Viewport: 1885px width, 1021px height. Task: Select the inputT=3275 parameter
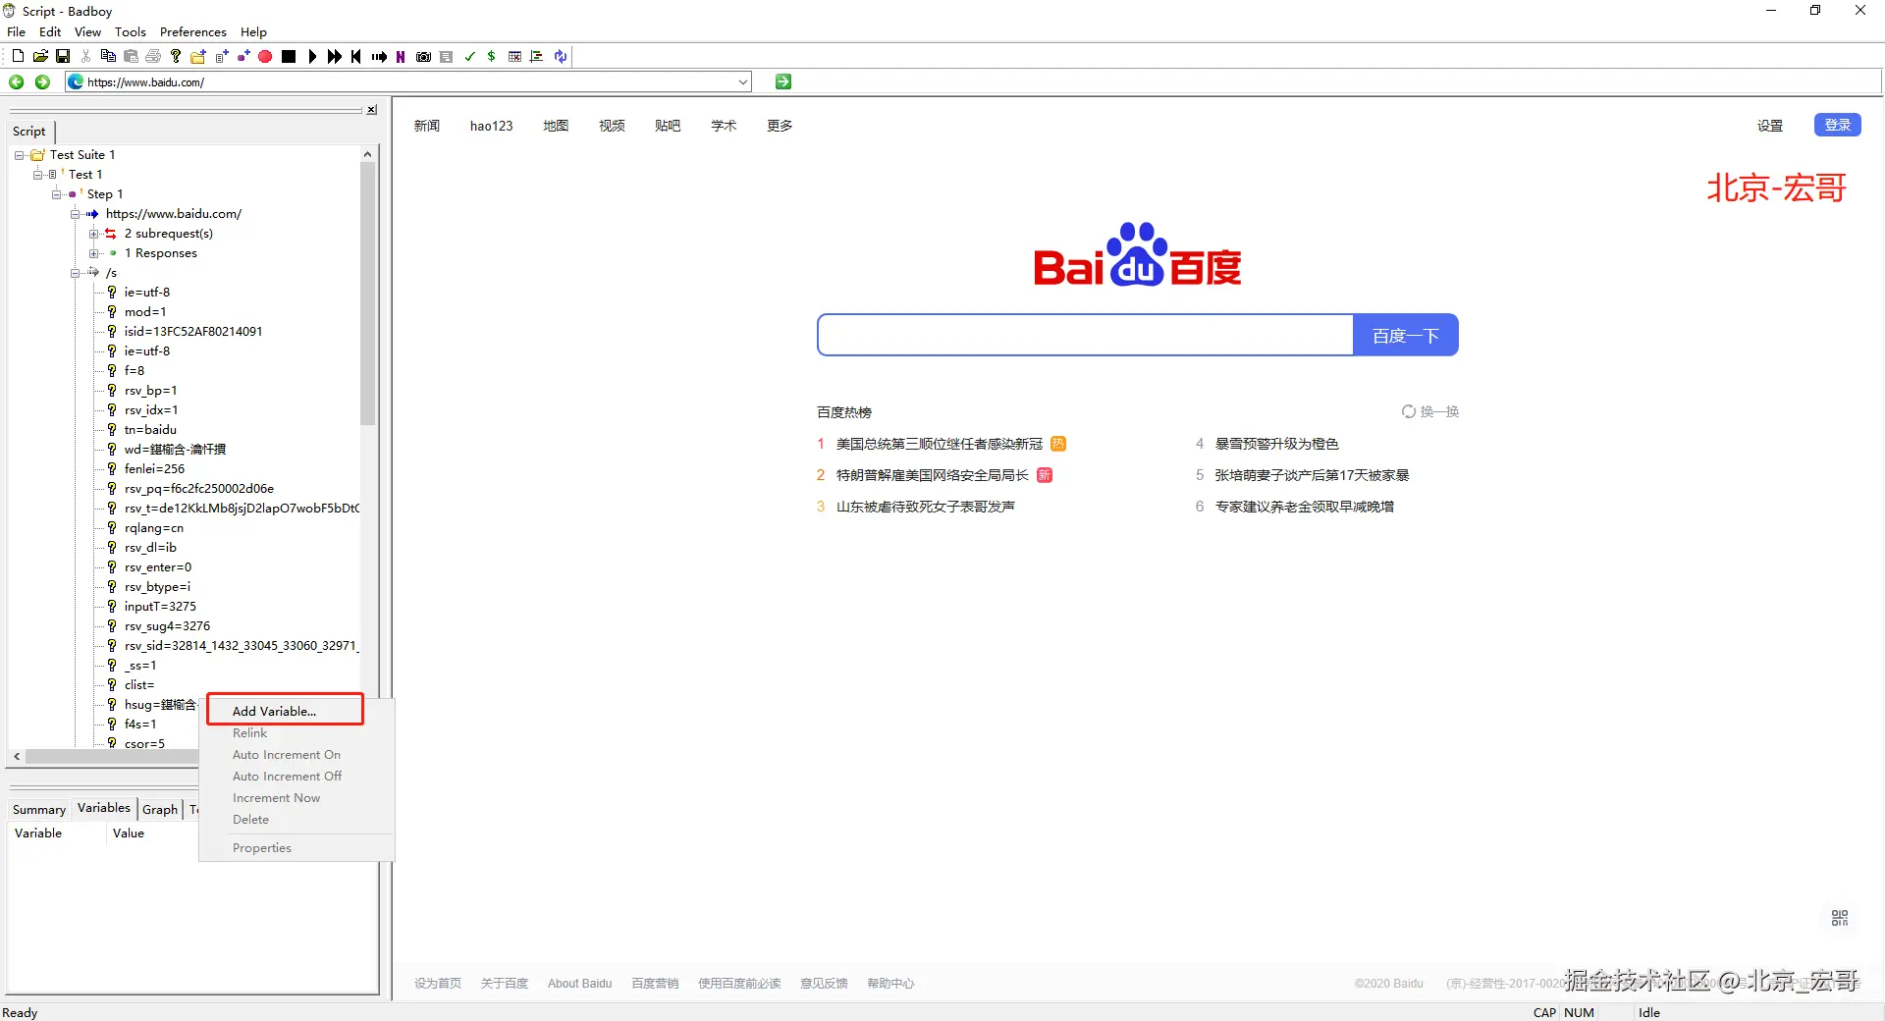coord(160,607)
